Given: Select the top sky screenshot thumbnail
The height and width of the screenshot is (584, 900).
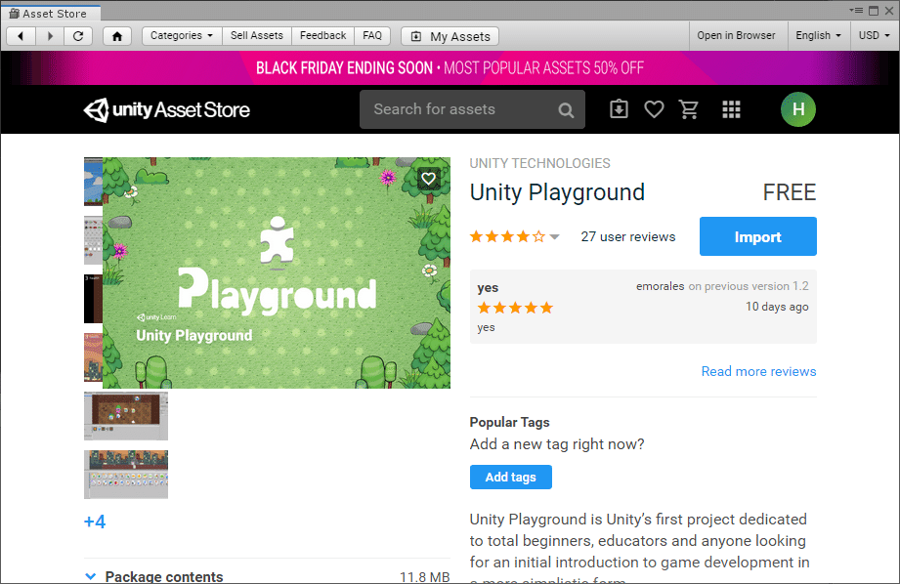Looking at the screenshot, I should (93, 182).
